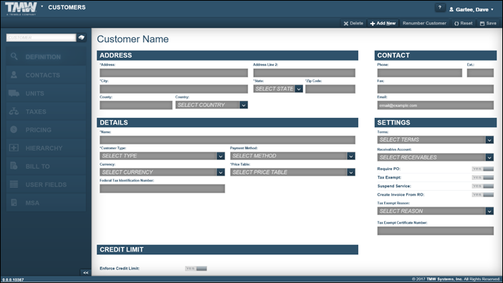This screenshot has height=283, width=503.
Task: Click the Taxes scale icon
Action: (x=14, y=111)
